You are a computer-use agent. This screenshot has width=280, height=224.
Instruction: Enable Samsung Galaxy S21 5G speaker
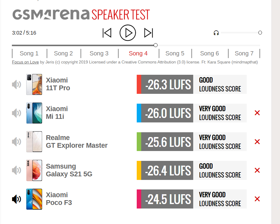click(16, 170)
